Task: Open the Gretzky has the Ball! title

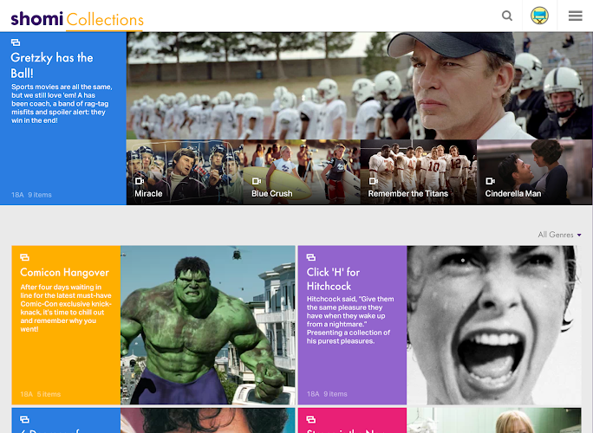Action: [52, 65]
